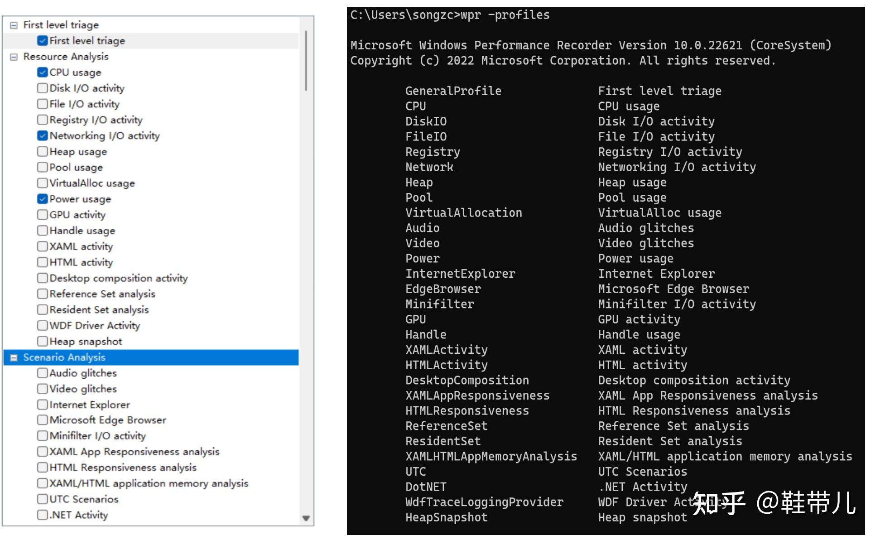880x540 pixels.
Task: Enable Microsoft Edge Browser scenario
Action: point(43,420)
